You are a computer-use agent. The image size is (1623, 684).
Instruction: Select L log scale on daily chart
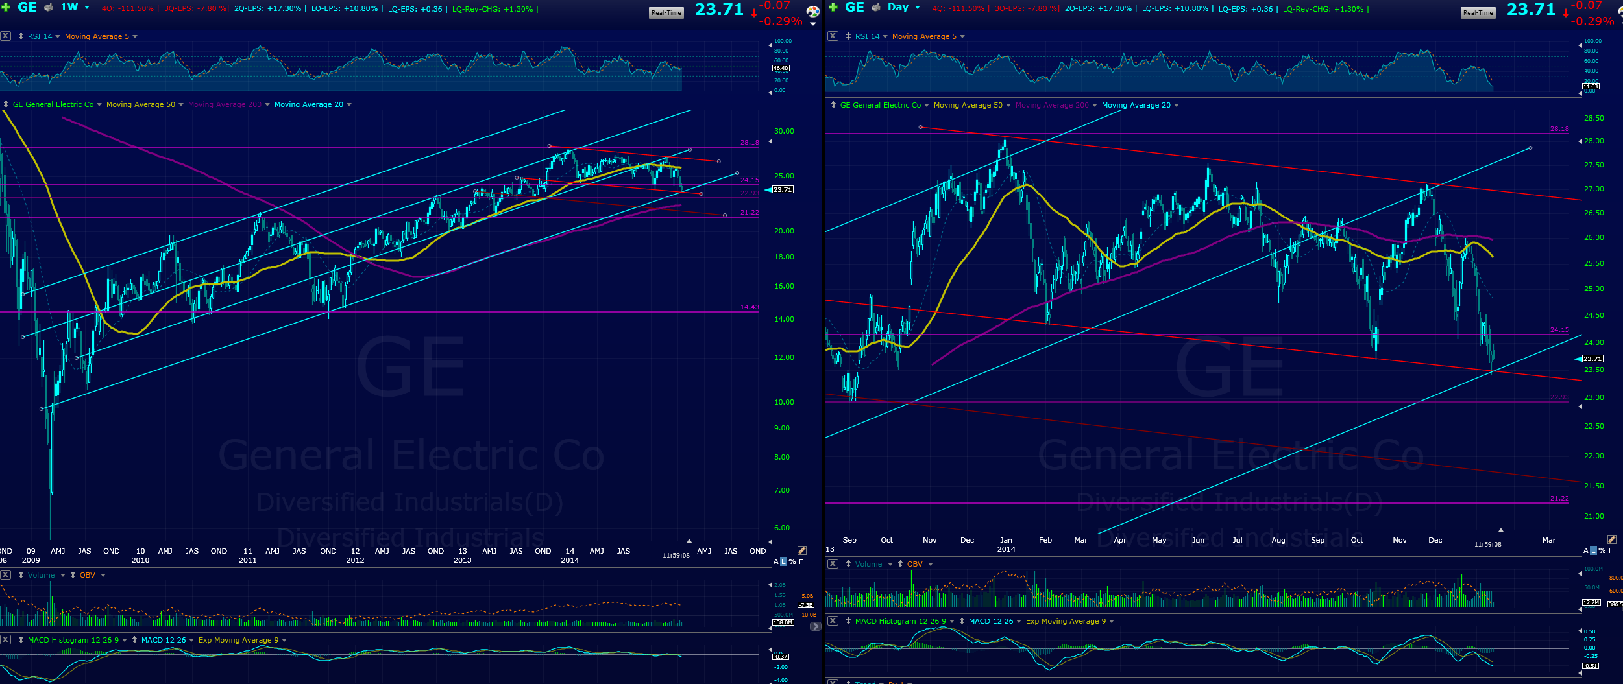tap(1593, 550)
